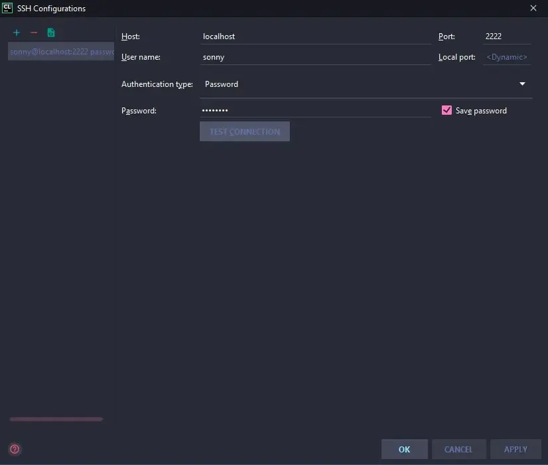Uncheck the Save password checkbox
The width and height of the screenshot is (548, 465).
click(x=446, y=111)
